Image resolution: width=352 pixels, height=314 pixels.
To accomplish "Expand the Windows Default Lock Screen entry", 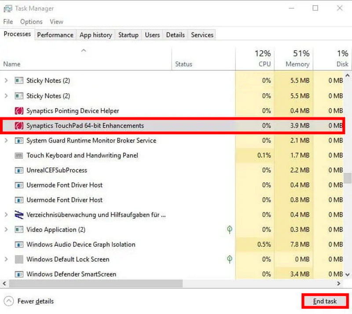I will 6,259.
